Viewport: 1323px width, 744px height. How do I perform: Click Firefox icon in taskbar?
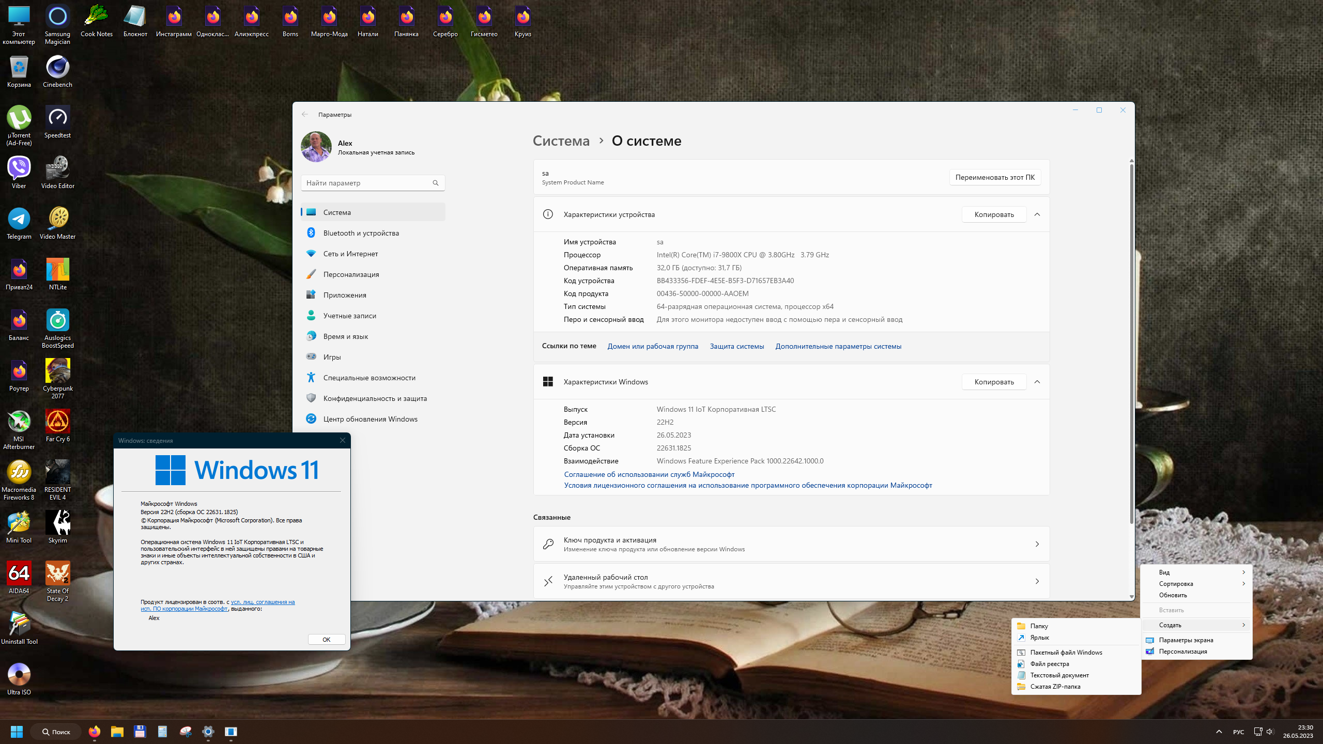(94, 732)
